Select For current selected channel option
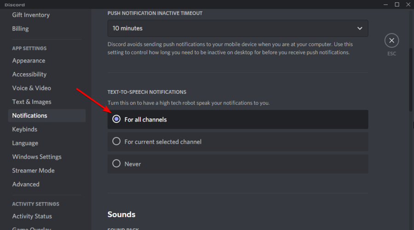The height and width of the screenshot is (230, 414). pyautogui.click(x=238, y=142)
